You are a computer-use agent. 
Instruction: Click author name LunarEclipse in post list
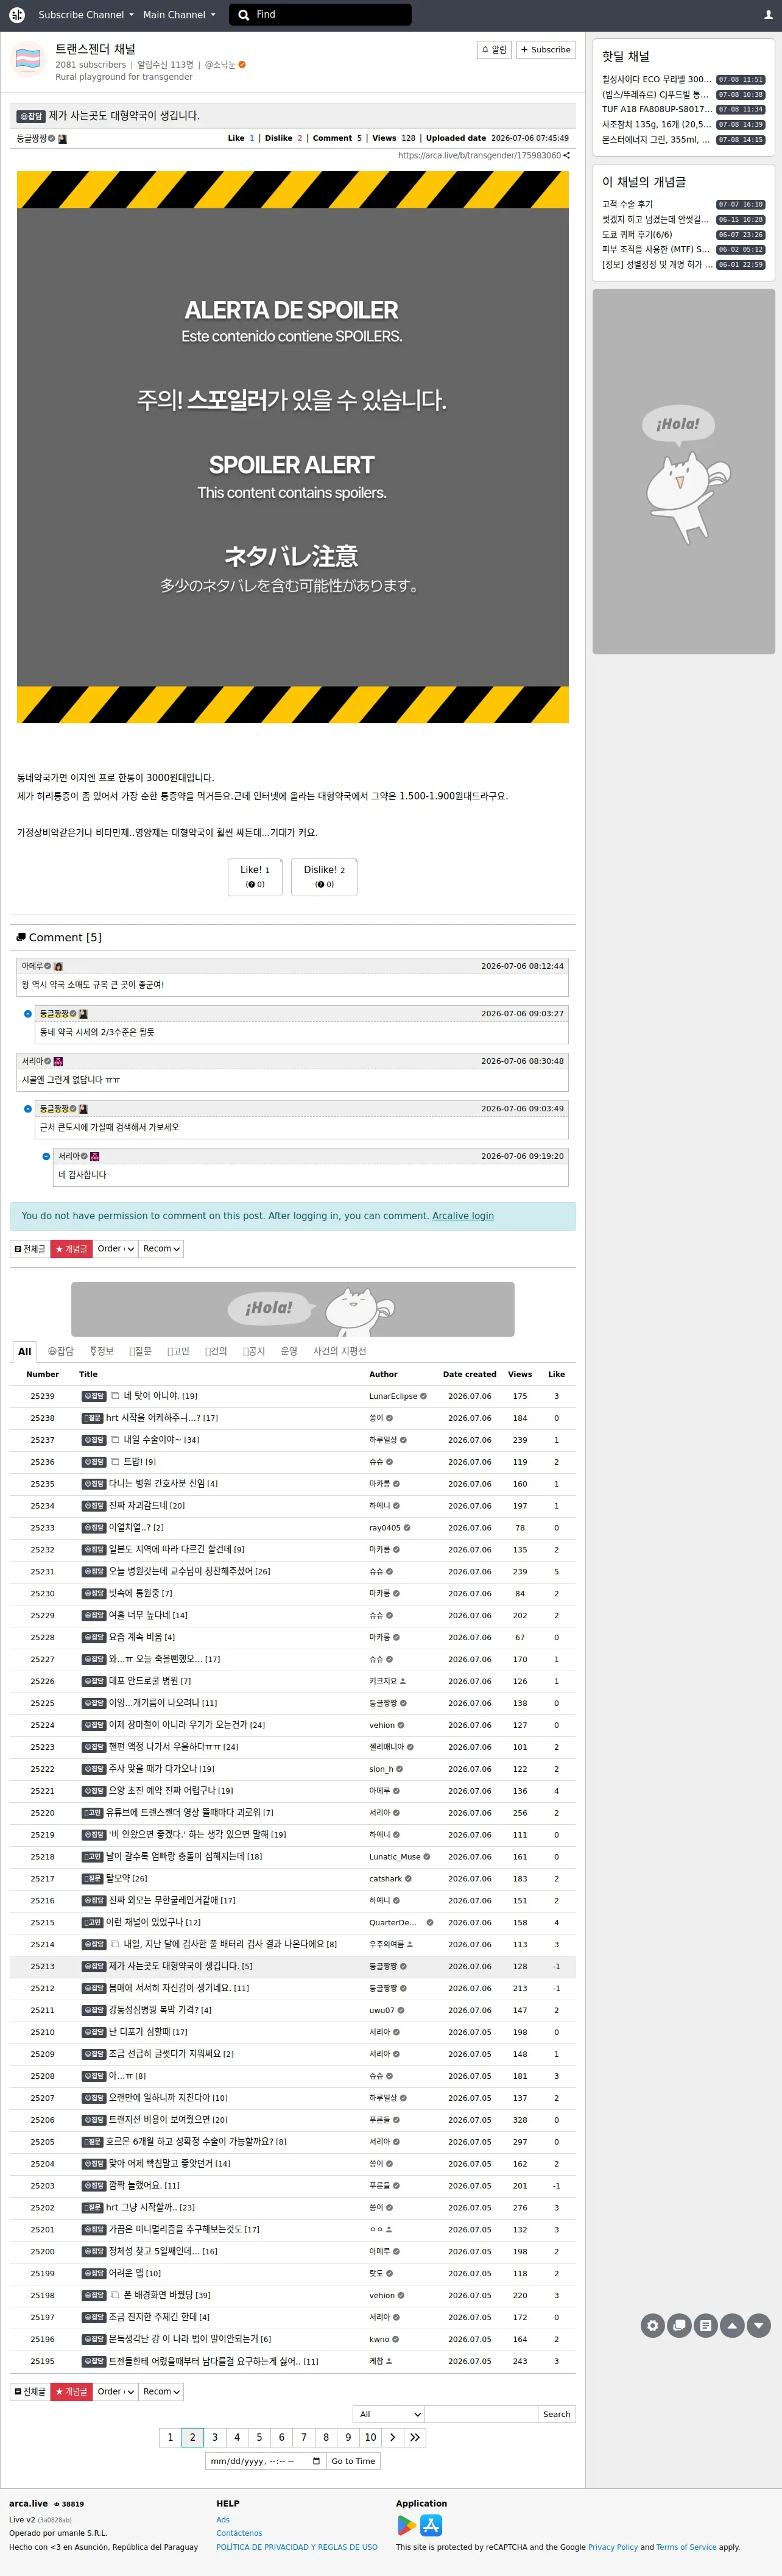coord(393,1396)
